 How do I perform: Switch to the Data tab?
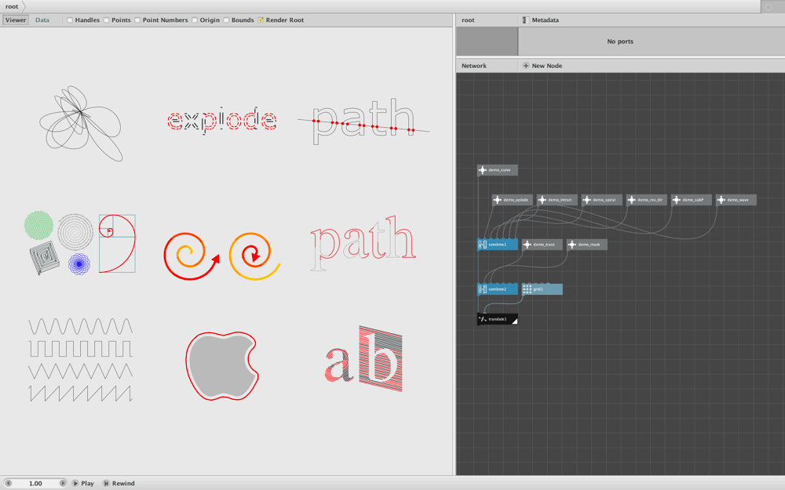[x=42, y=20]
